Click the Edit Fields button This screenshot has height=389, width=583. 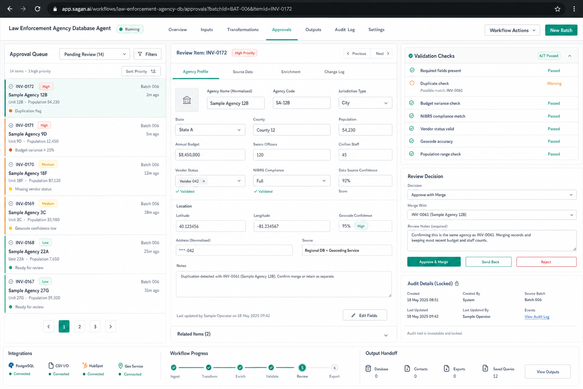pos(365,315)
